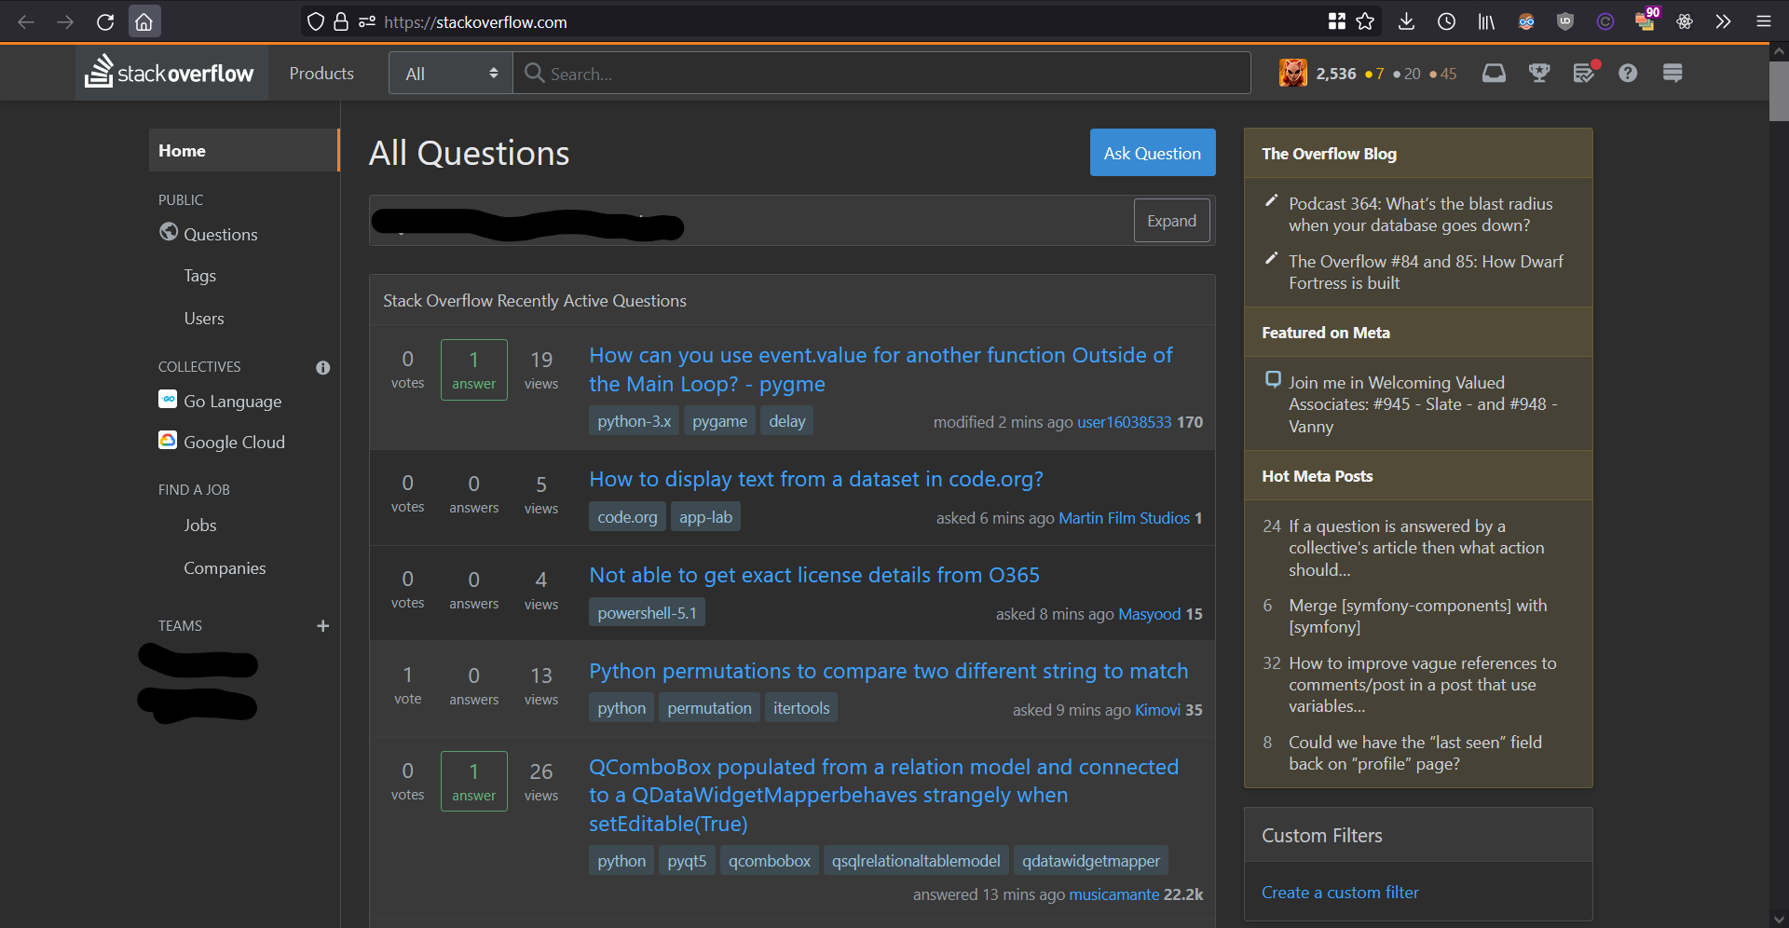
Task: Expand the collapsed filter panel
Action: click(1171, 220)
